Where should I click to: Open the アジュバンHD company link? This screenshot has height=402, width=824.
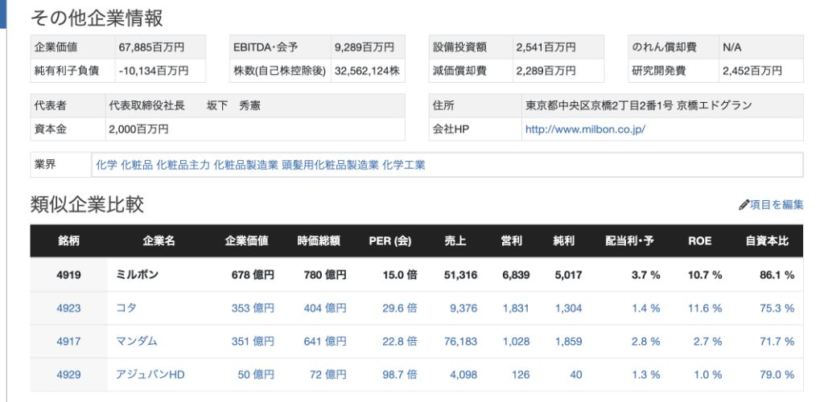(x=150, y=375)
